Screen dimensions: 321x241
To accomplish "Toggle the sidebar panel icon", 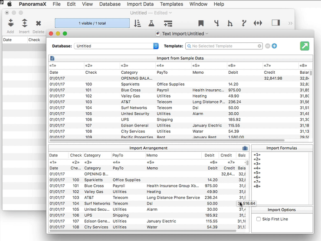I will (x=276, y=23).
